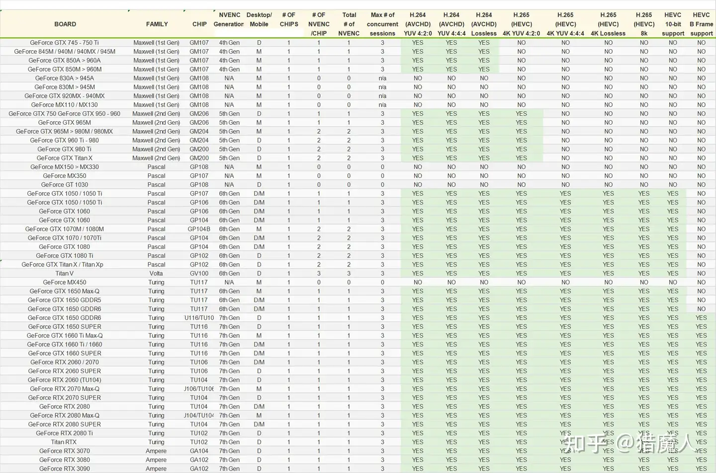Select the GeForce GTX 1650 SUPER cell

point(65,327)
